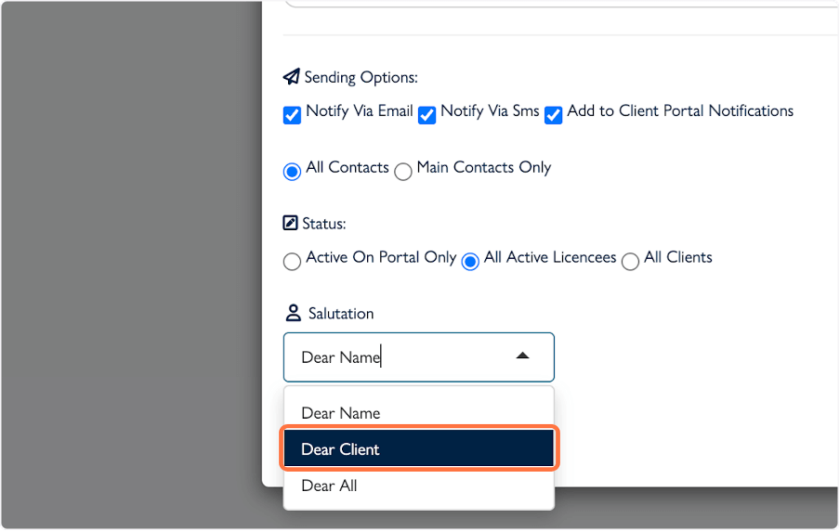
Task: Collapse the Salutation dropdown arrow
Action: 522,356
